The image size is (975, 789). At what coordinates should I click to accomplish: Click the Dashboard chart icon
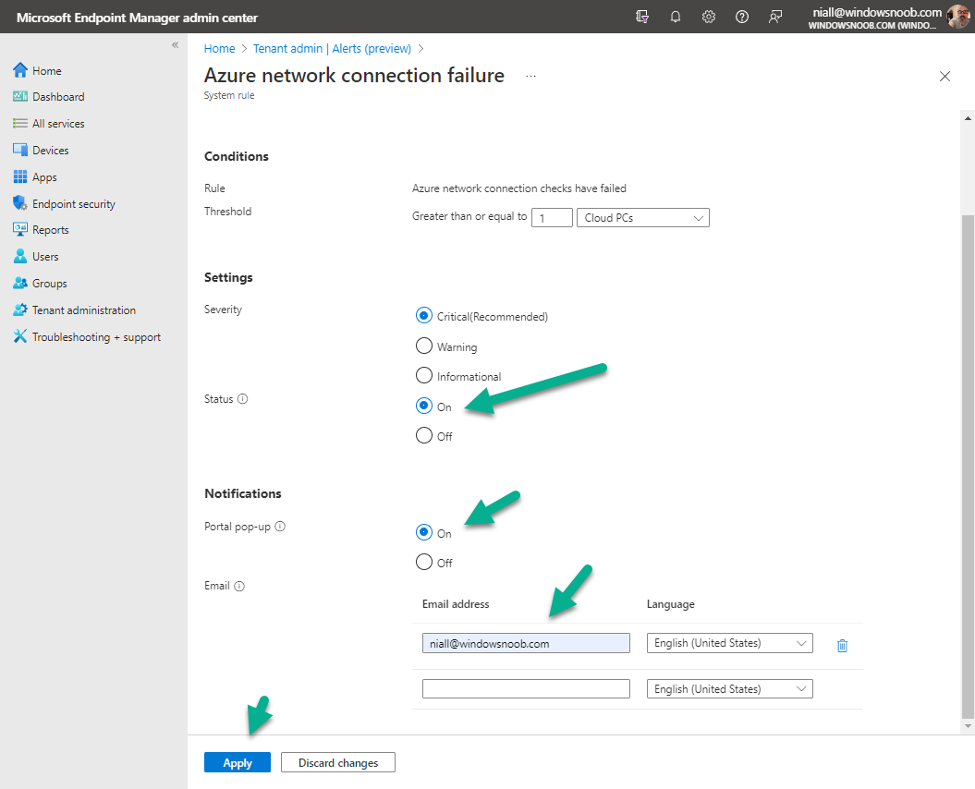(20, 96)
